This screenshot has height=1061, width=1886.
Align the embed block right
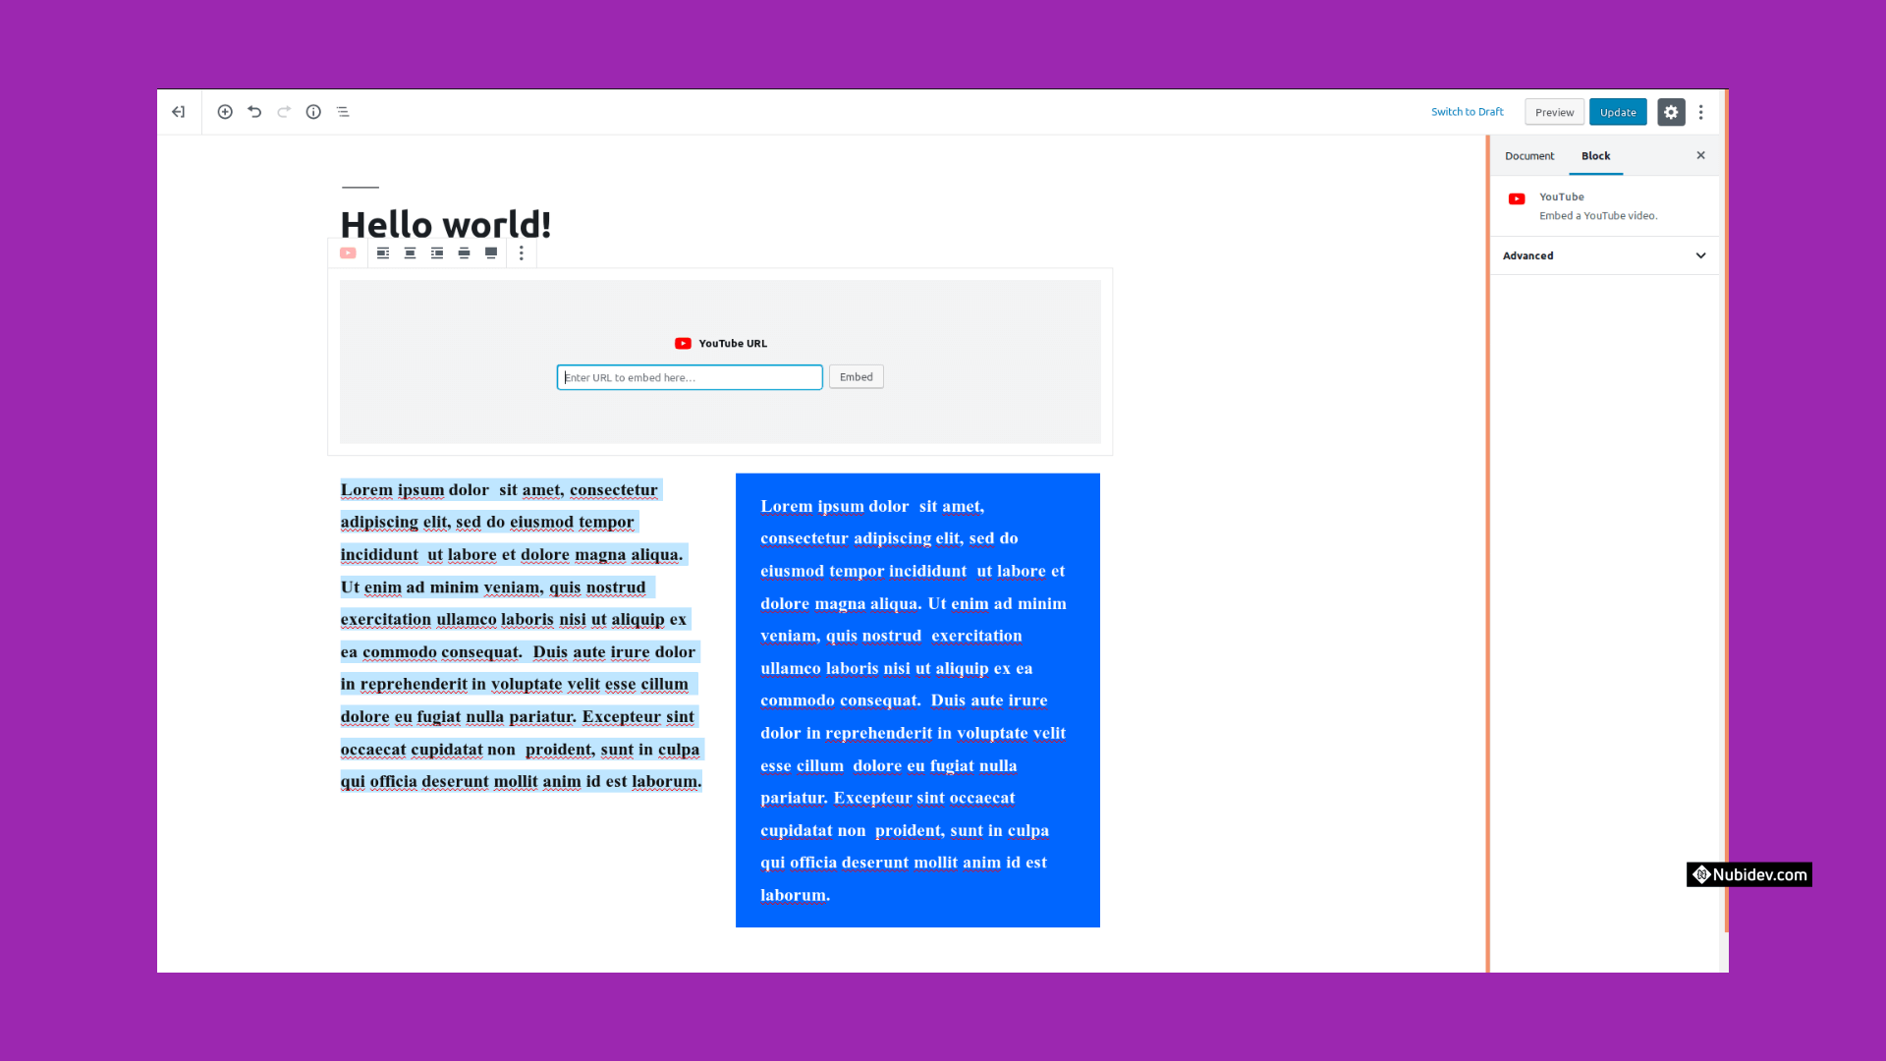coord(437,253)
